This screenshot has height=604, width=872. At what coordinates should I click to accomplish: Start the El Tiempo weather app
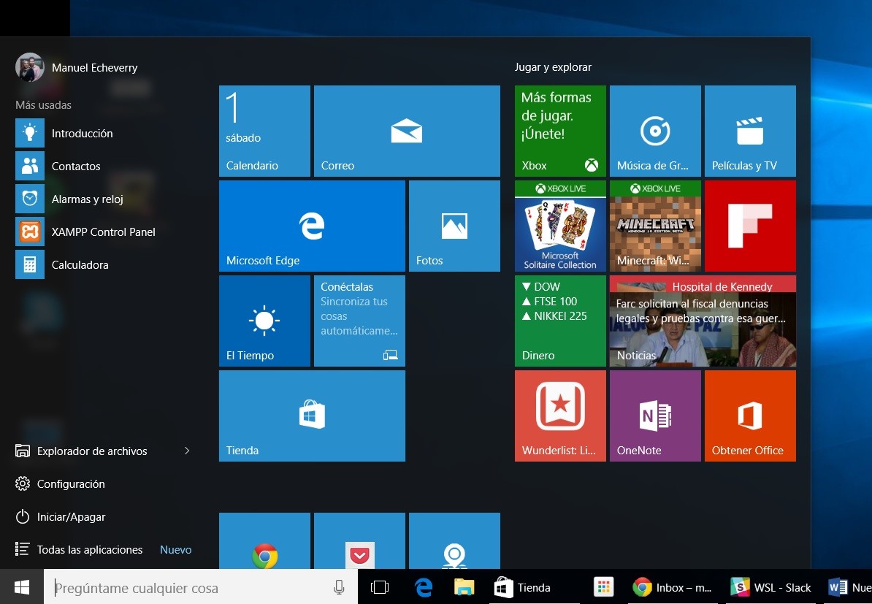pos(264,320)
